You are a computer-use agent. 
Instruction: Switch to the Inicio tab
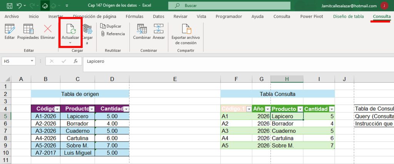pos(34,17)
